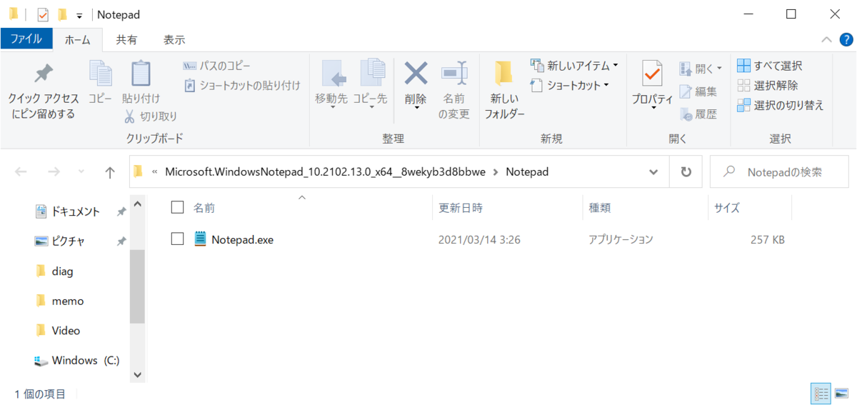Image resolution: width=857 pixels, height=405 pixels.
Task: Click the Notepad breadcrumb segment
Action: pos(527,172)
